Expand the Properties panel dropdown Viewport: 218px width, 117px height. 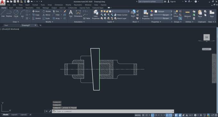(x=156, y=22)
